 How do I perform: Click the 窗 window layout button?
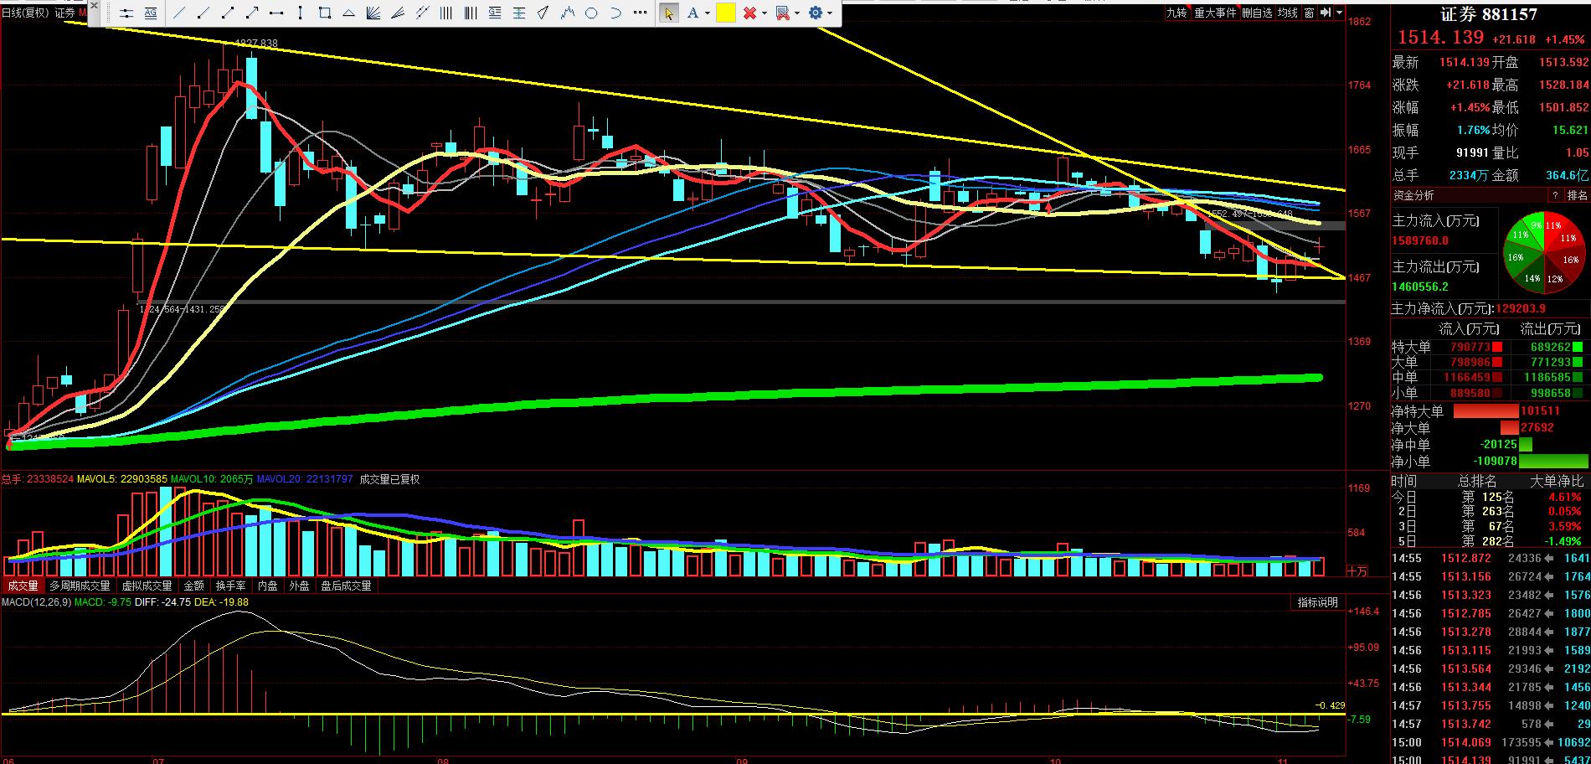coord(1309,13)
